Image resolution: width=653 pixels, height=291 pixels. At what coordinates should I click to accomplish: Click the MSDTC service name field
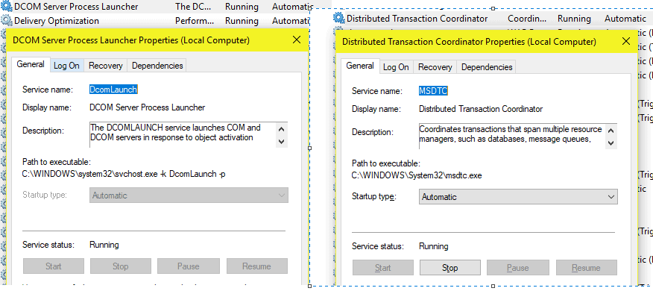pyautogui.click(x=433, y=91)
